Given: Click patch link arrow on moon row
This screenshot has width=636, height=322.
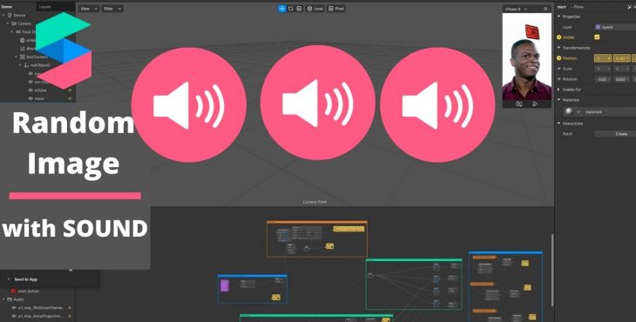Looking at the screenshot, I should pyautogui.click(x=70, y=98).
